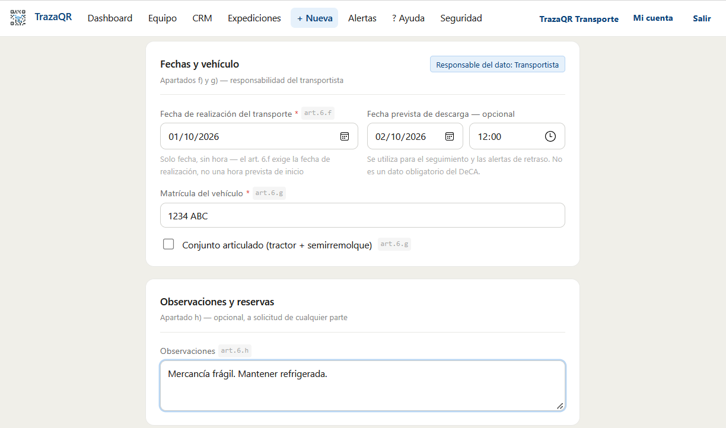This screenshot has height=428, width=726.
Task: Click inside the Observaciones textarea
Action: 362,386
